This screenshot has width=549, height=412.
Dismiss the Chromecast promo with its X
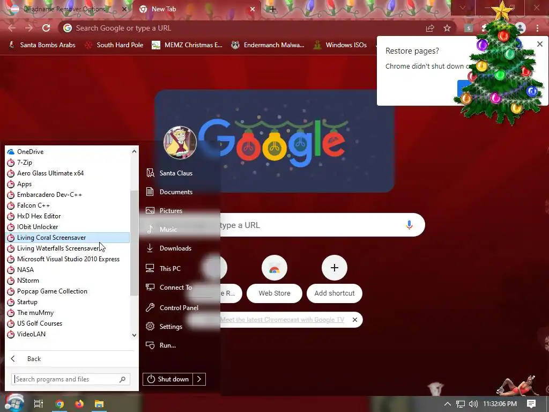(x=355, y=320)
